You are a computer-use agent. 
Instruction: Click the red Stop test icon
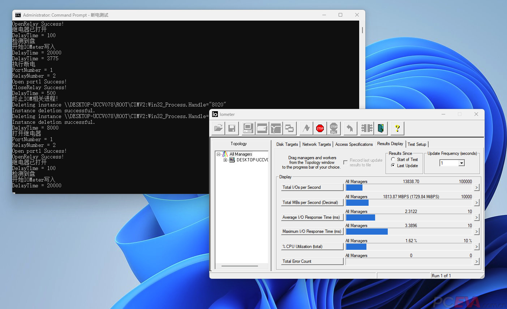pyautogui.click(x=320, y=128)
